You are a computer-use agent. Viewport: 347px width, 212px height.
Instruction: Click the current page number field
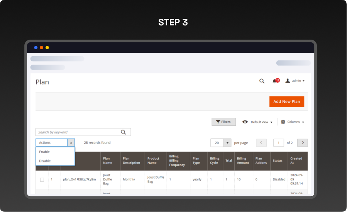pyautogui.click(x=279, y=143)
